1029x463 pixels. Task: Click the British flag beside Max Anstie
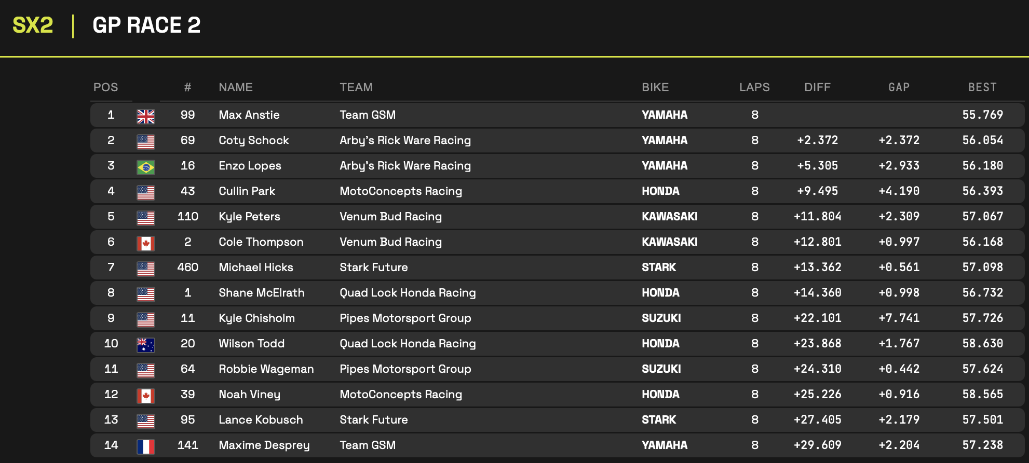(145, 116)
